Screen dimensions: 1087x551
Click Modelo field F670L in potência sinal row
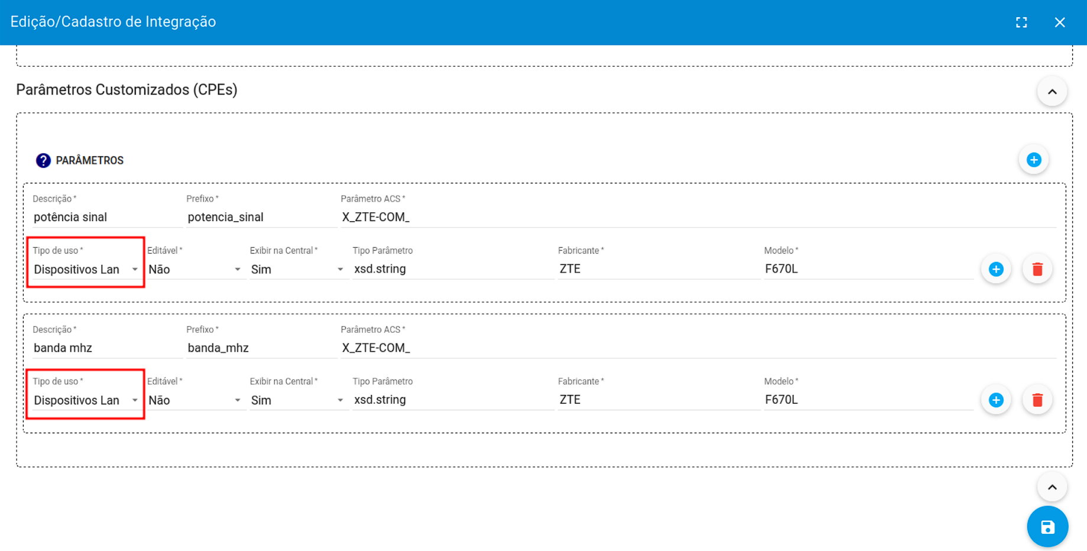pyautogui.click(x=868, y=269)
